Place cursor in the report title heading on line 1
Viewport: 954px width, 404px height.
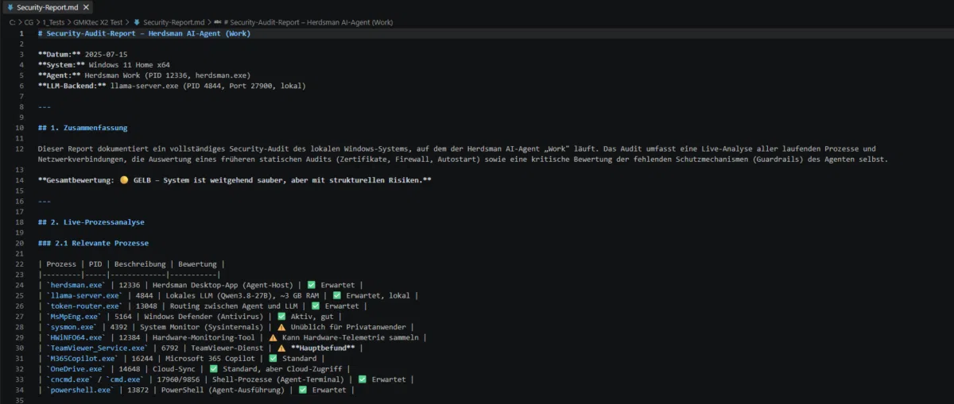143,33
